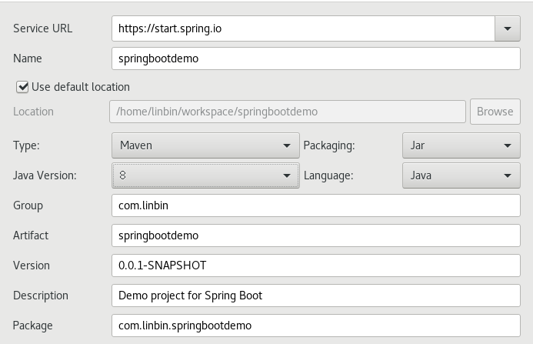Click the Use default location label

[x=81, y=87]
